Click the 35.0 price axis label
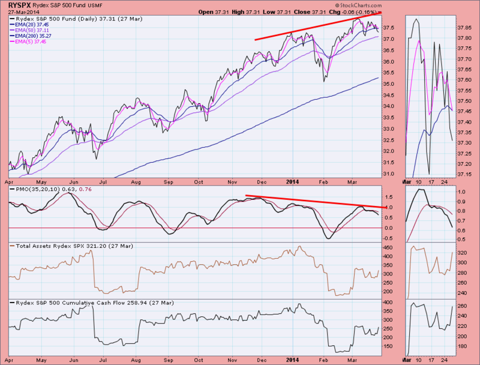480x365 pixels. [388, 84]
